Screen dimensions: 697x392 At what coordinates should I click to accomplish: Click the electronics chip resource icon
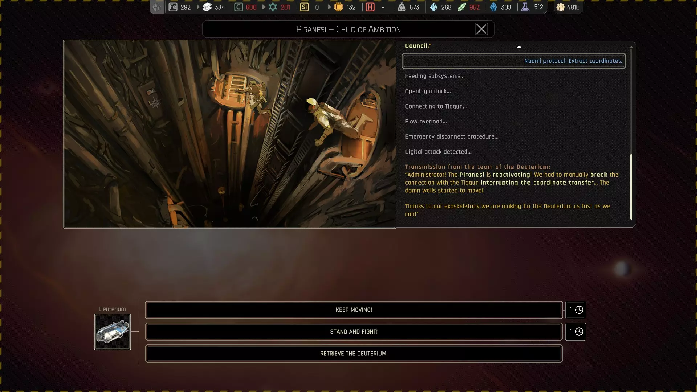[x=338, y=7]
